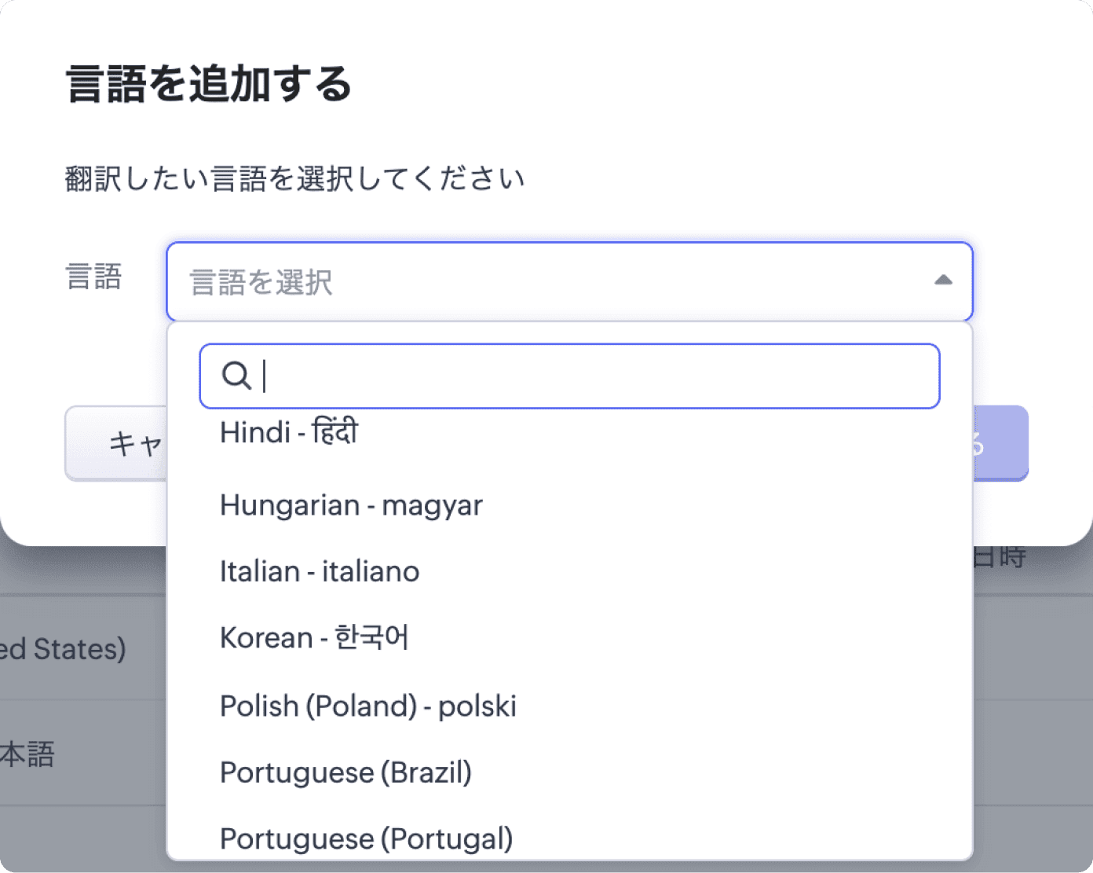Open the 言語を選択 dropdown field

(550, 281)
